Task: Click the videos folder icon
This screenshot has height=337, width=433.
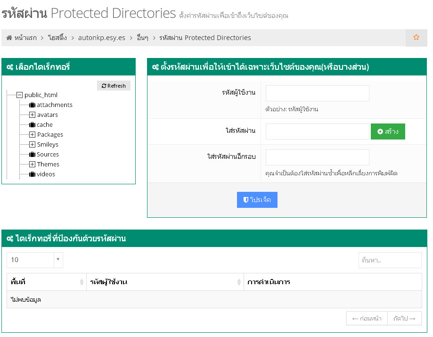Action: (x=32, y=174)
